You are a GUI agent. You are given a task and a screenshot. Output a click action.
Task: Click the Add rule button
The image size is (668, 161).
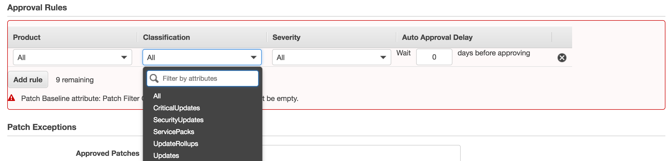(28, 80)
